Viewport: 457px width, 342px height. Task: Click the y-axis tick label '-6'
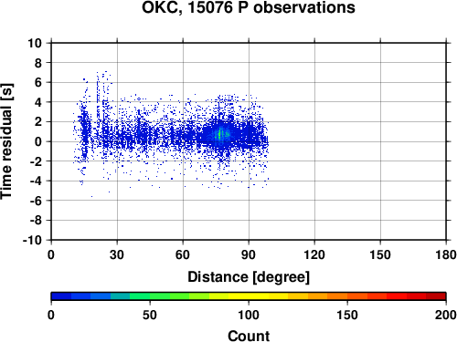[x=36, y=201]
